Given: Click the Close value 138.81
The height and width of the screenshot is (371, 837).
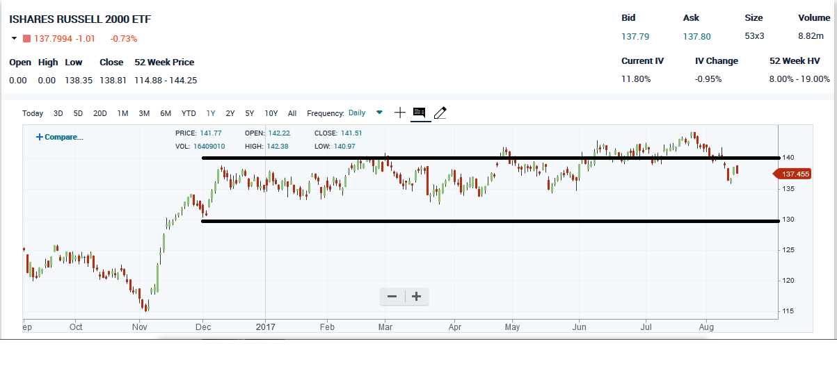Looking at the screenshot, I should [x=113, y=81].
